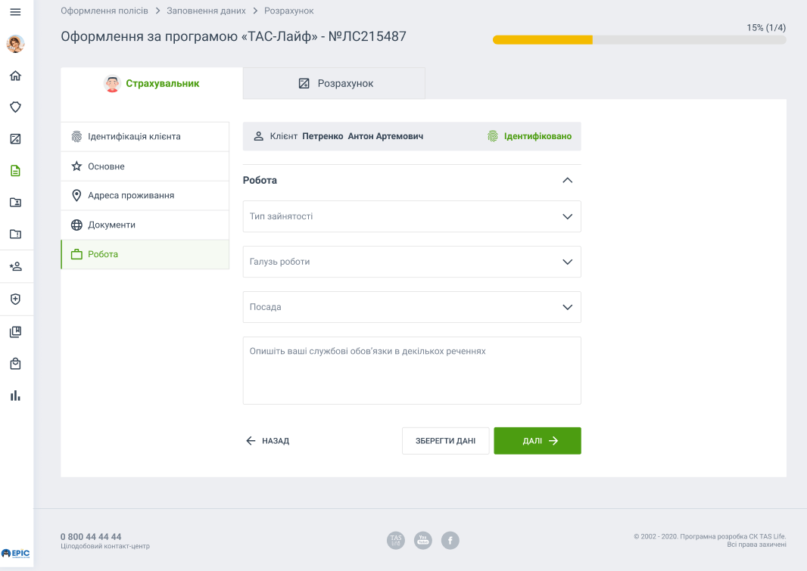This screenshot has width=807, height=571.
Task: Click the ДАЛІ button
Action: point(537,441)
